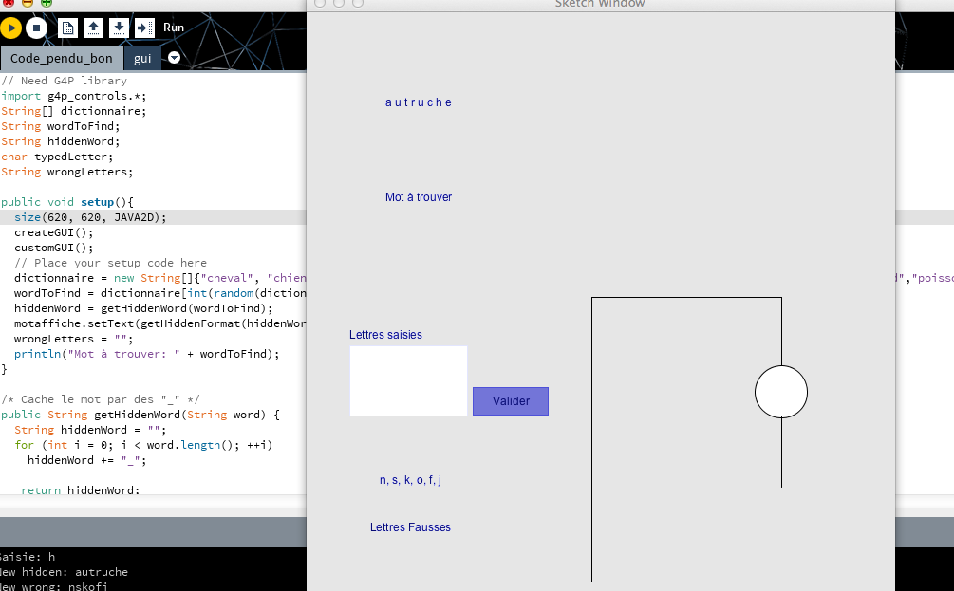954x591 pixels.
Task: Click the Sketch Window title bar
Action: click(x=600, y=4)
